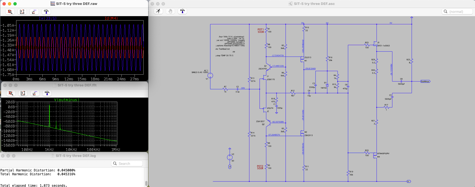Select trace label Ix(J3:S) in waveform window
Viewport: 475px width, 187px height.
point(48,18)
